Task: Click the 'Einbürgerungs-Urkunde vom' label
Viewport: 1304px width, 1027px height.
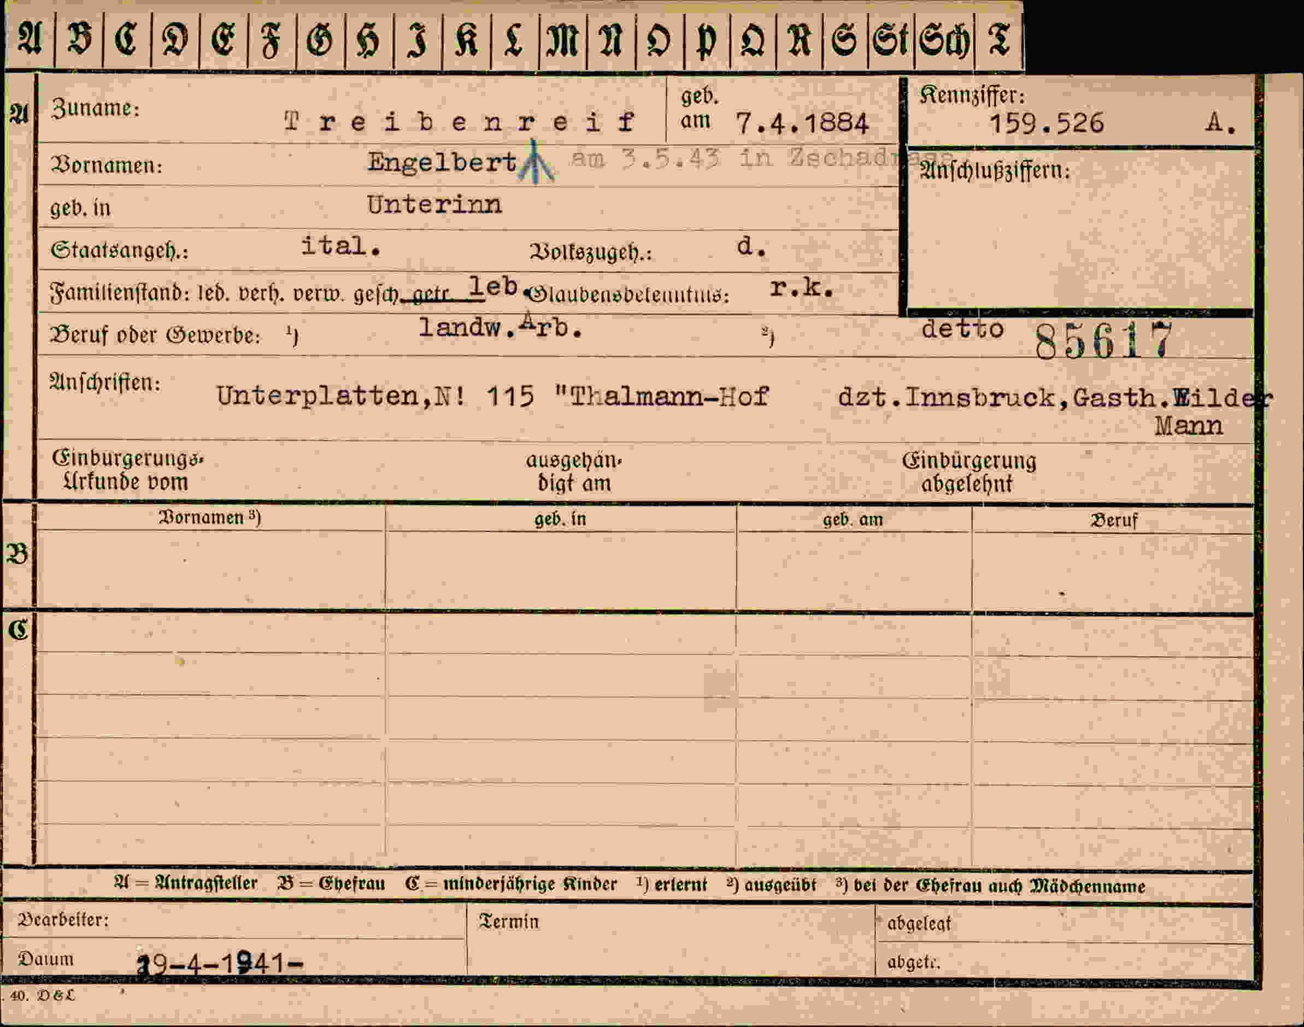Action: pos(127,470)
